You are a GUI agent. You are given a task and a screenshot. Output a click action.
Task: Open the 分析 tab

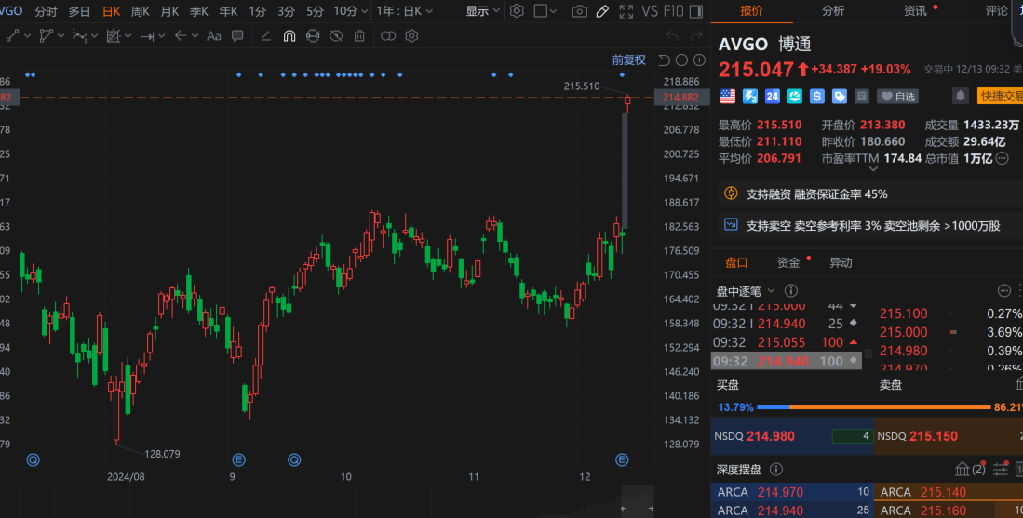point(833,10)
